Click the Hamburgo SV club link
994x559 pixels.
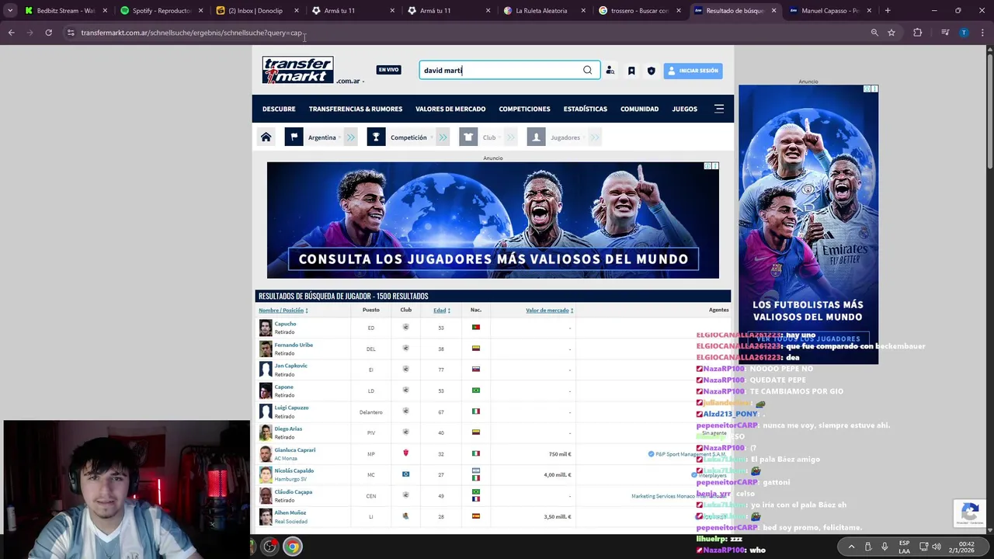(290, 479)
